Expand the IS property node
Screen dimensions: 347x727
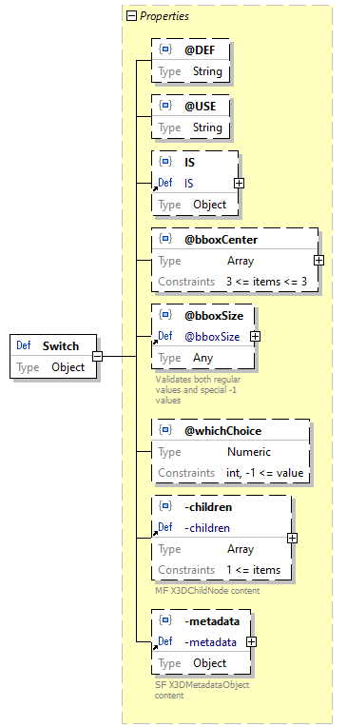point(239,183)
